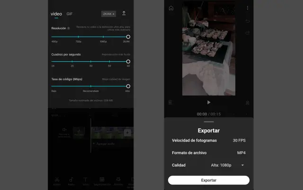Image resolution: width=303 pixels, height=190 pixels.
Task: Tap the upload/export arrow icon
Action: tap(124, 14)
